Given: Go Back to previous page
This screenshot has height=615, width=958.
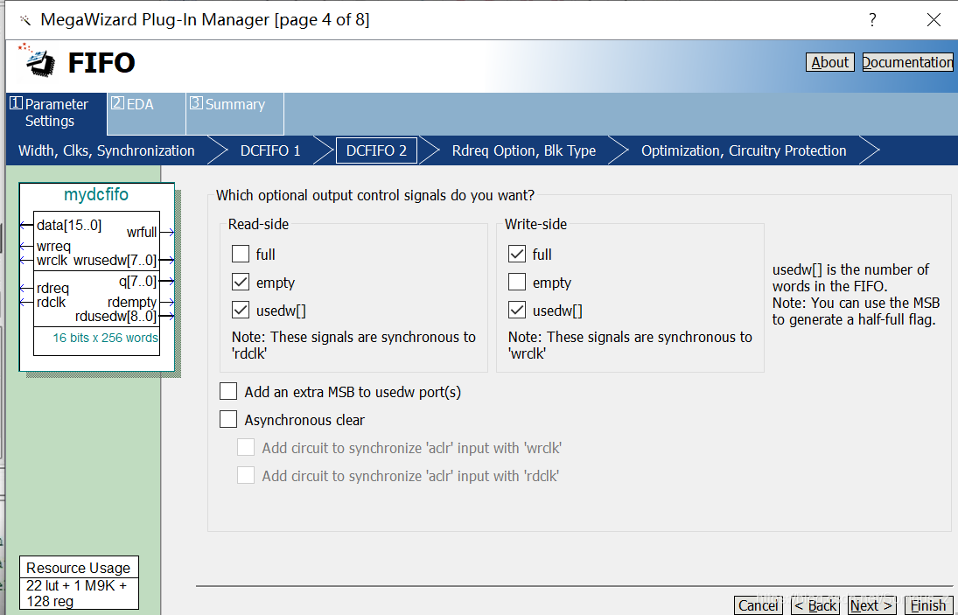Looking at the screenshot, I should (x=816, y=605).
